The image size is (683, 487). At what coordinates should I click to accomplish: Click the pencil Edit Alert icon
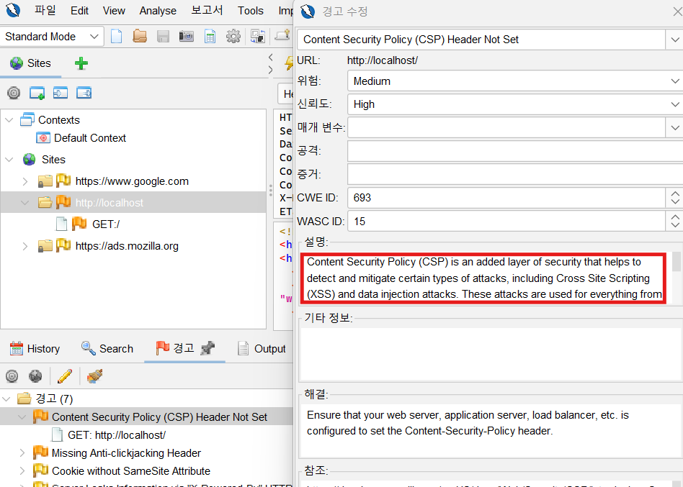tap(65, 376)
